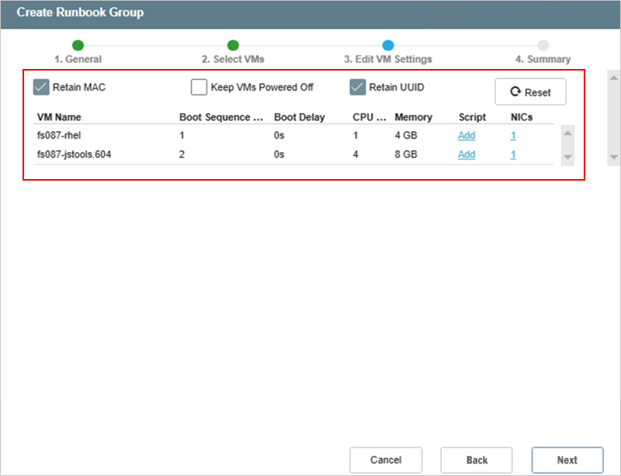The image size is (621, 476).
Task: Open NICs link for fs087-rhel
Action: point(513,135)
